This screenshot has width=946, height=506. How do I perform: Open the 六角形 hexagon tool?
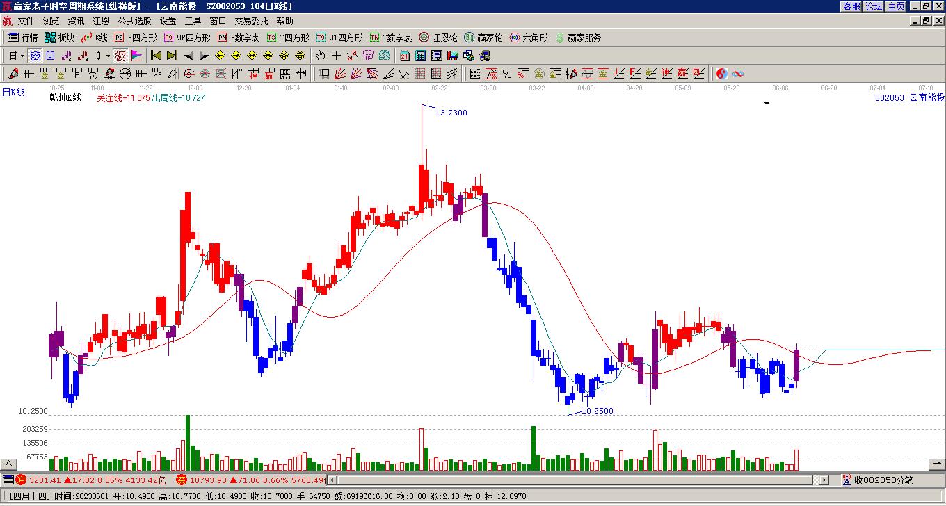click(529, 38)
